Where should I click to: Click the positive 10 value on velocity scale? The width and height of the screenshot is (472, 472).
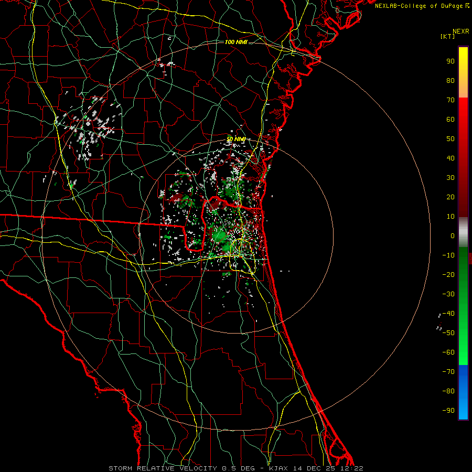coord(450,217)
